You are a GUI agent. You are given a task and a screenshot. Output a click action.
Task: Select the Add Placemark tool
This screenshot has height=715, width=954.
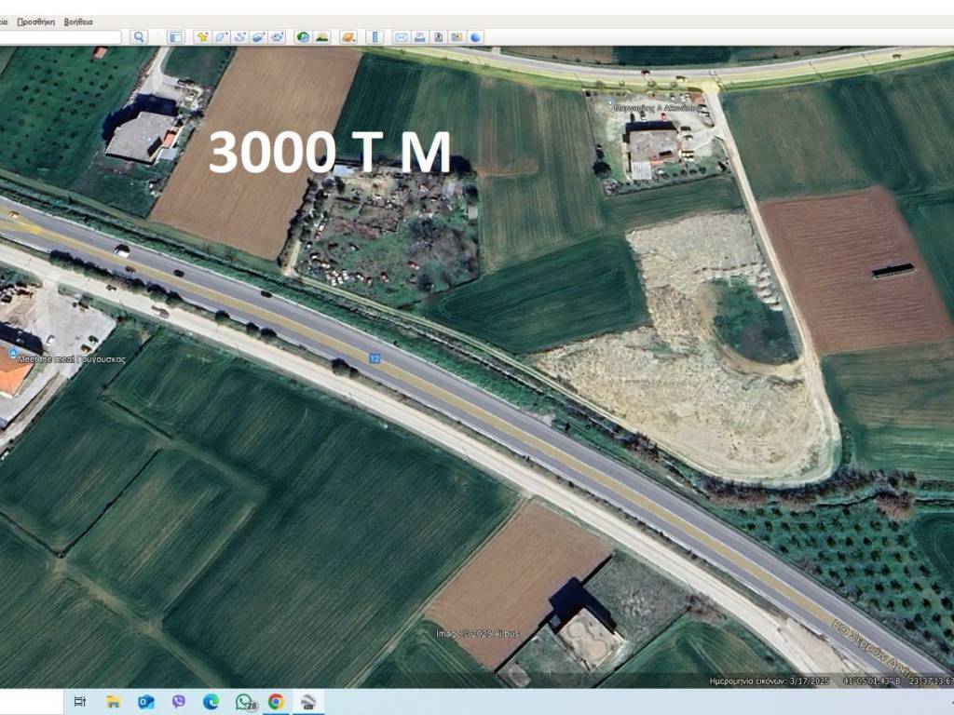pos(202,37)
